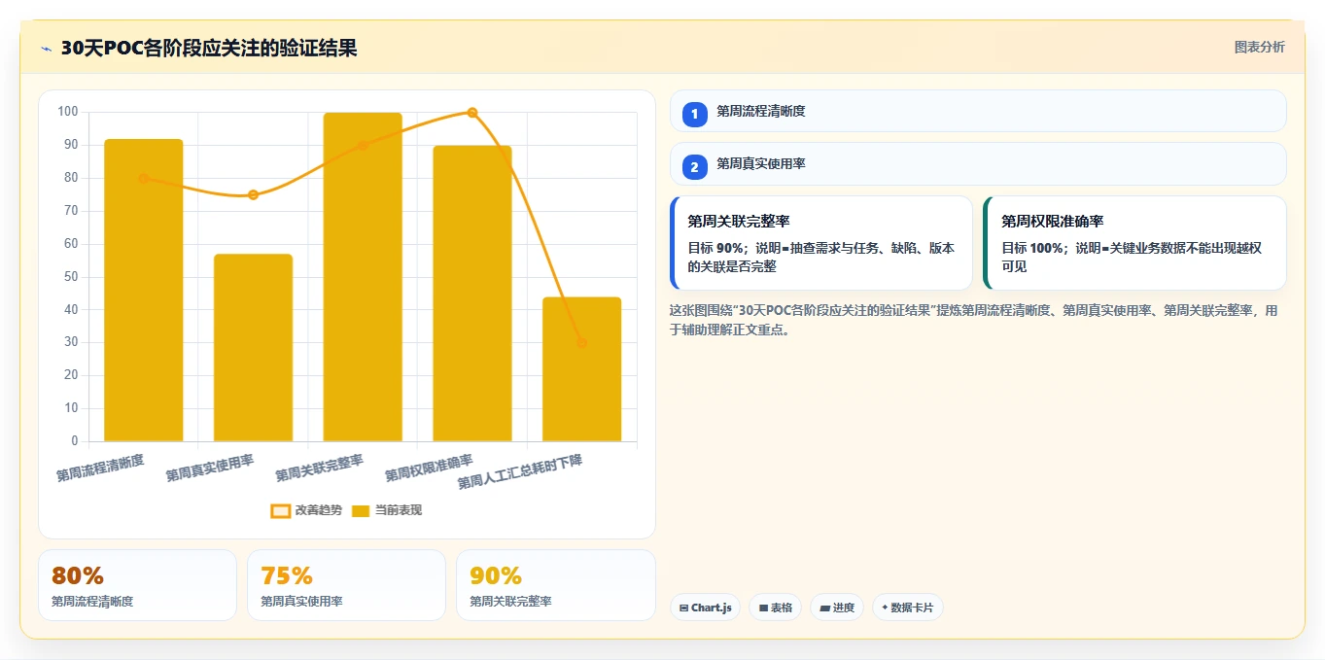The width and height of the screenshot is (1325, 660).
Task: Click the 第周权限准确率 bar in chart
Action: click(x=472, y=294)
